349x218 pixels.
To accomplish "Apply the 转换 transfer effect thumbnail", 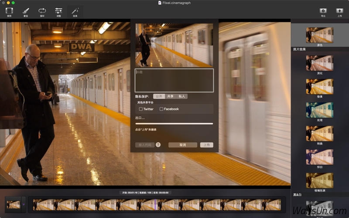I will 320,133.
